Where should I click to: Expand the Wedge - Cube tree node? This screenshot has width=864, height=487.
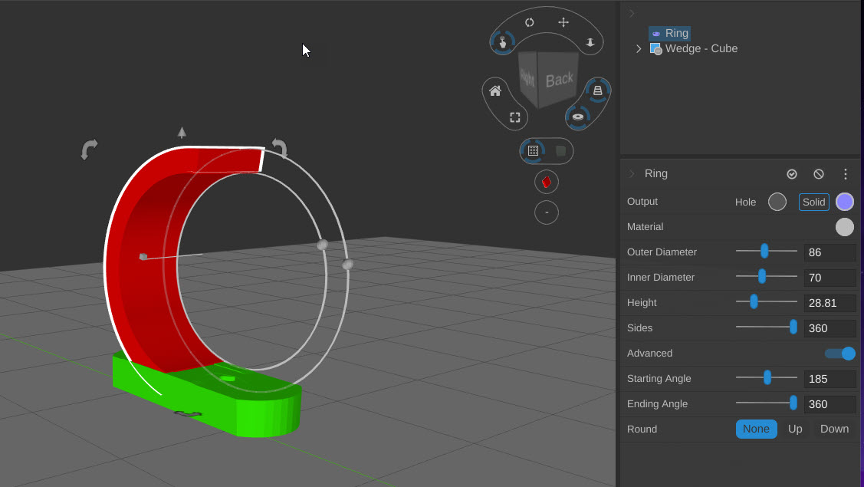(x=639, y=48)
